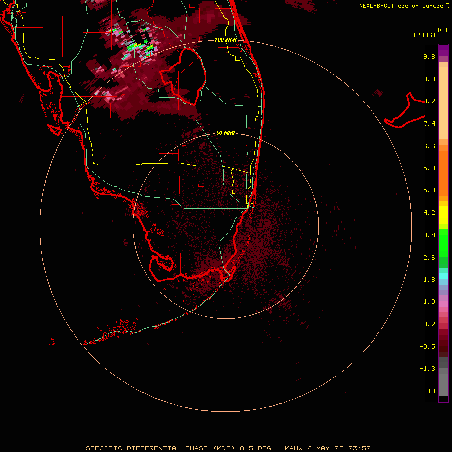Select the 0.2 scale value

(429, 324)
